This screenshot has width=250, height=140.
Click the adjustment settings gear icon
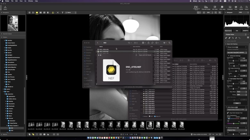pos(248,37)
